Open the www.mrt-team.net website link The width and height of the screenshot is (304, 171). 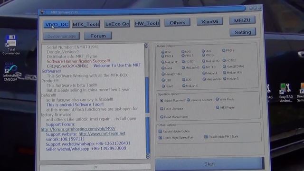point(102,134)
